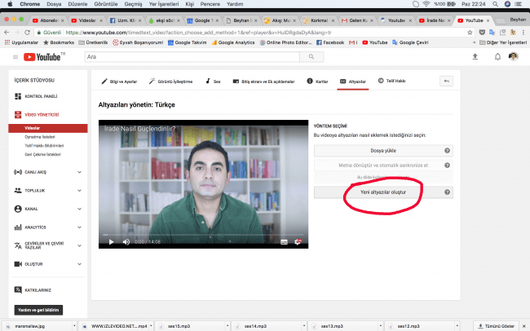
Task: Expand the Kanal sidebar section
Action: [79, 209]
